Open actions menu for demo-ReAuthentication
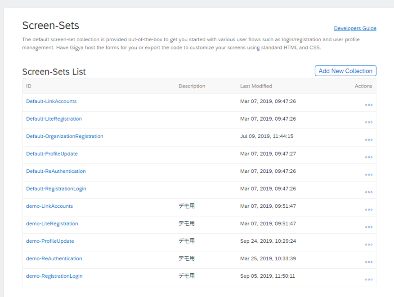The height and width of the screenshot is (297, 394). click(x=369, y=262)
